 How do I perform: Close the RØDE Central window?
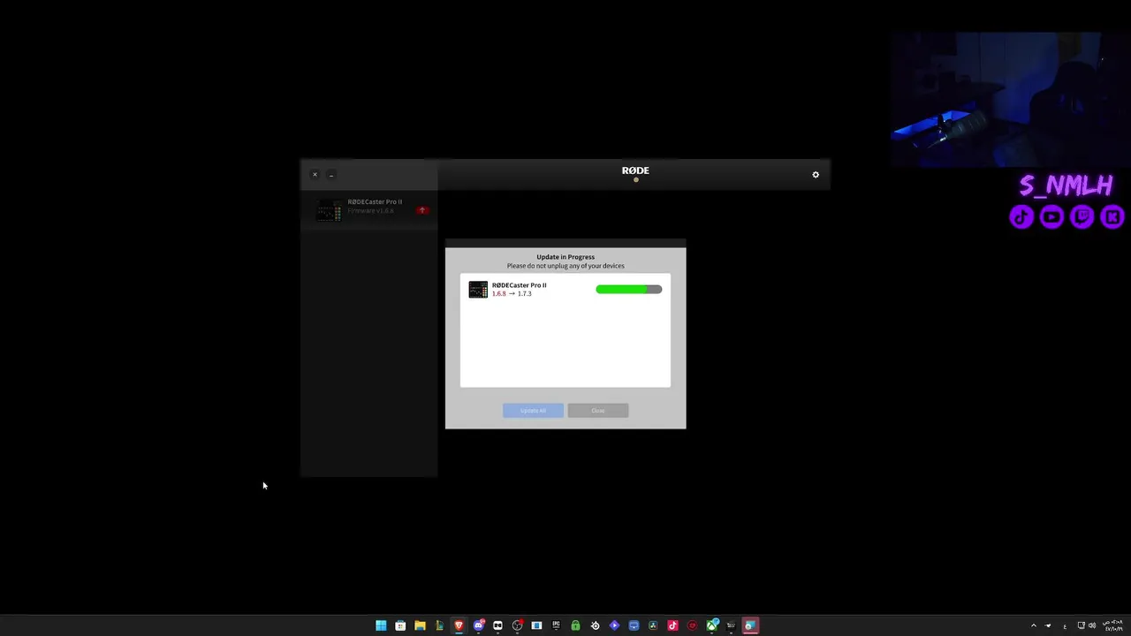point(315,175)
